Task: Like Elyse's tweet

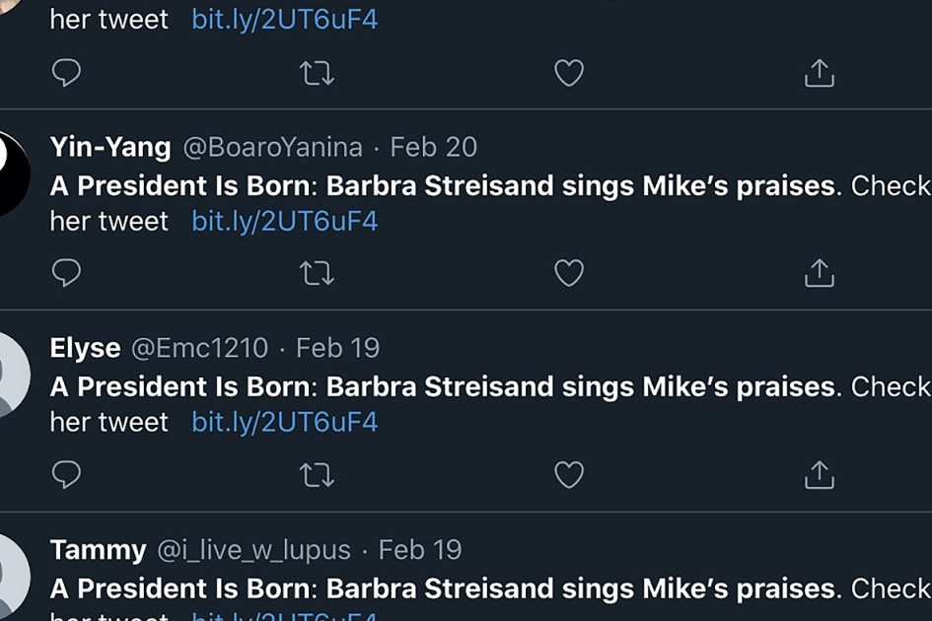Action: (569, 474)
